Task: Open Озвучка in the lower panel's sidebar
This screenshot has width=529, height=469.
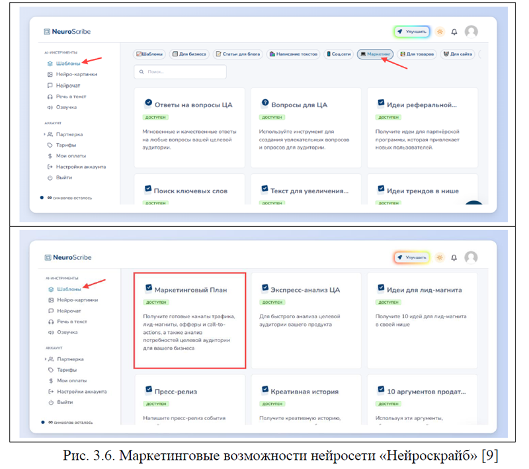Action: click(x=66, y=332)
